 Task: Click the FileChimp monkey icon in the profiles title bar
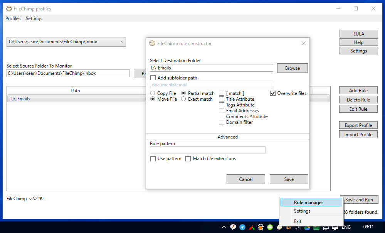[9, 8]
